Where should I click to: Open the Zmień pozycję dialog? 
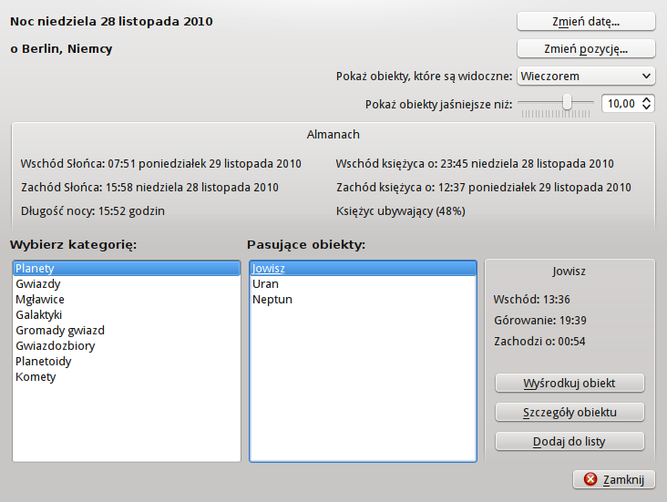(586, 48)
